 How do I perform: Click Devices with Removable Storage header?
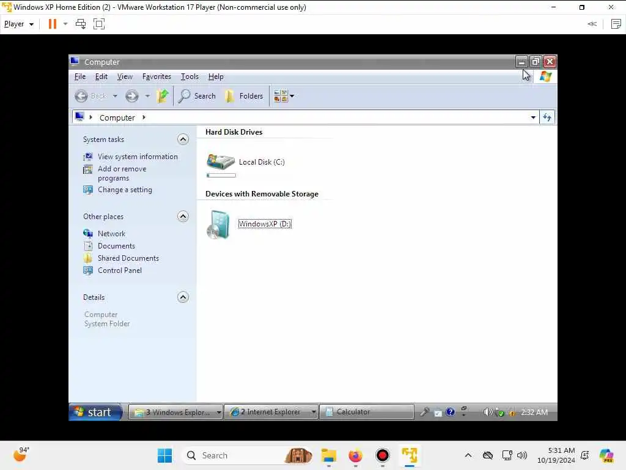(262, 194)
